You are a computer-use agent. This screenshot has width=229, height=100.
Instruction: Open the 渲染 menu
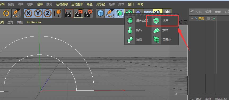point(40,4)
